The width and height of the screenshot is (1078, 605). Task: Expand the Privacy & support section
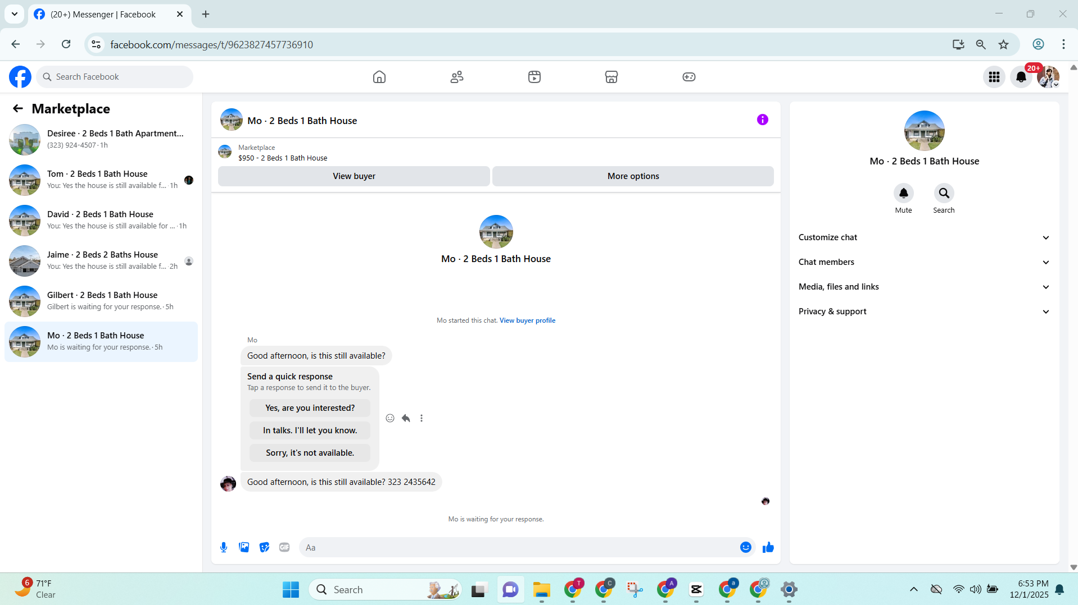point(925,311)
